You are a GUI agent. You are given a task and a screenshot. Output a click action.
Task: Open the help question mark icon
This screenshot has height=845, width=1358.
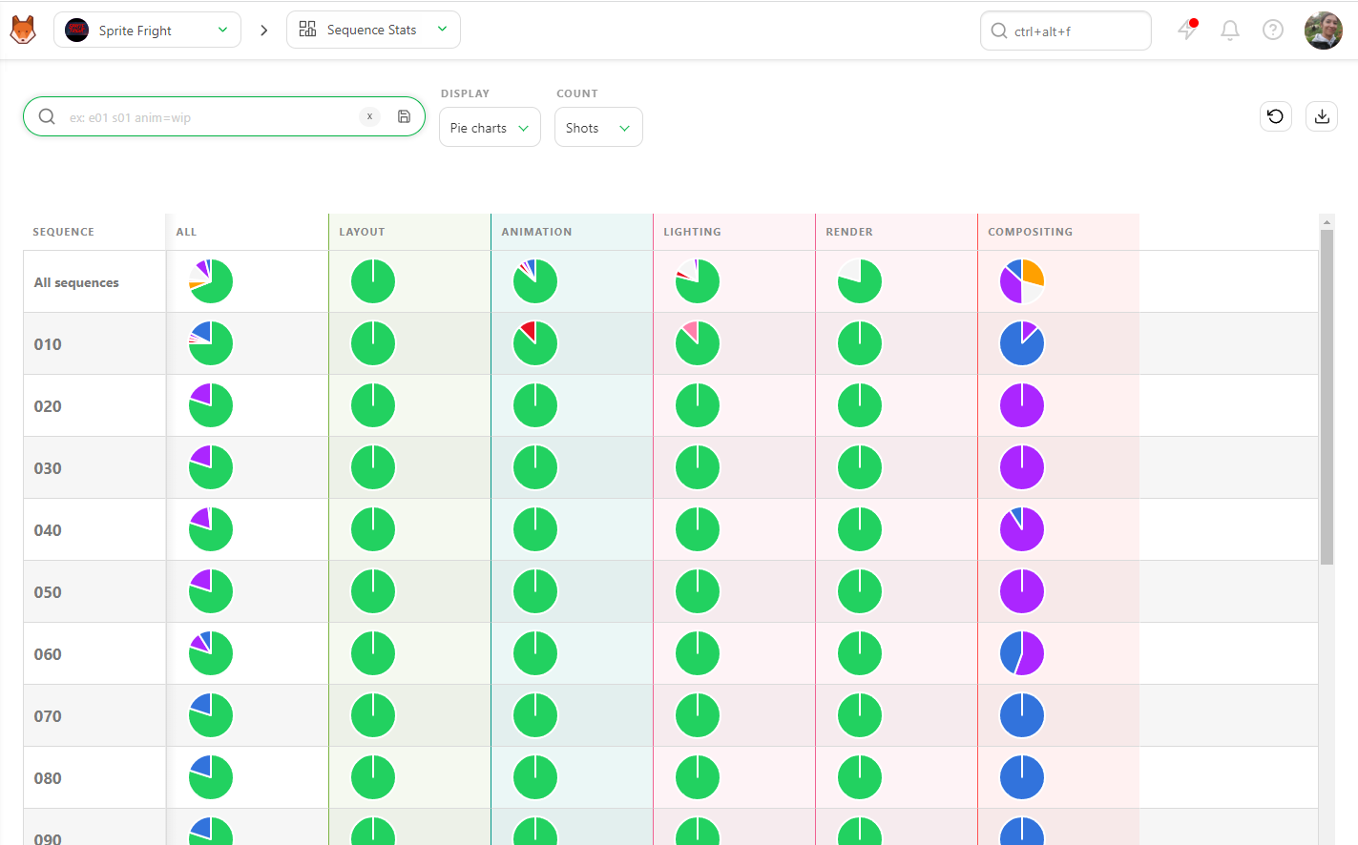pyautogui.click(x=1273, y=31)
